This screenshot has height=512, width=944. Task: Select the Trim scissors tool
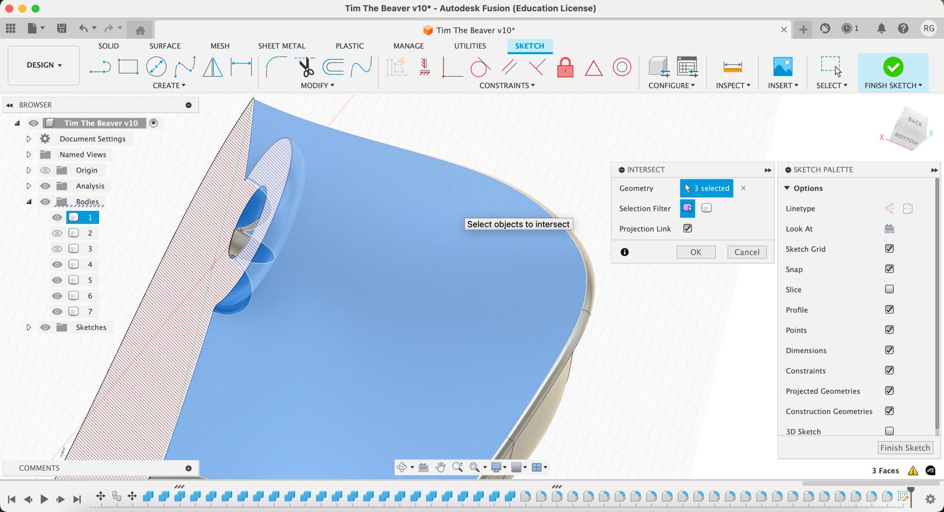306,67
